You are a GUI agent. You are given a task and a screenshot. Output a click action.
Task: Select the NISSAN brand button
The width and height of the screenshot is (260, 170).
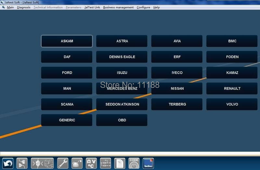coord(177,88)
